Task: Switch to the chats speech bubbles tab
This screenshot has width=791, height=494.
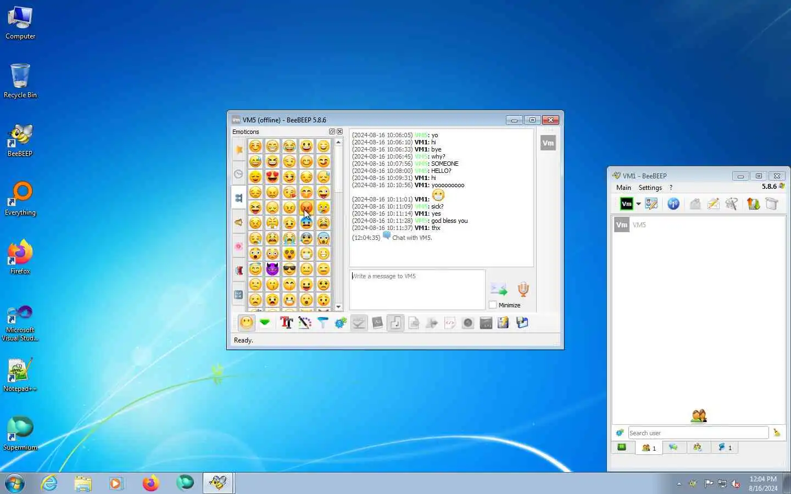Action: (673, 447)
